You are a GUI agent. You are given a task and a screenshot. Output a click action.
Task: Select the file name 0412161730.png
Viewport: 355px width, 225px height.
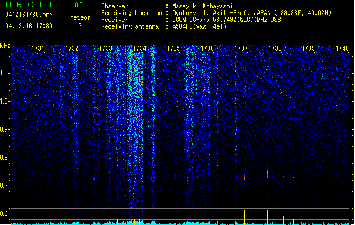(29, 15)
